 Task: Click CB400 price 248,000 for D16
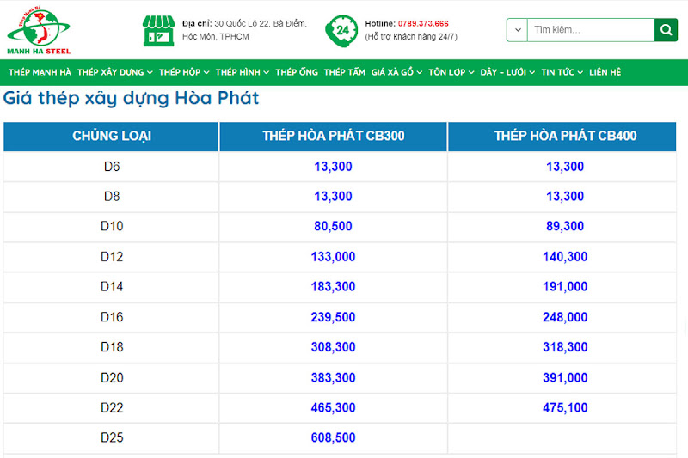(565, 317)
